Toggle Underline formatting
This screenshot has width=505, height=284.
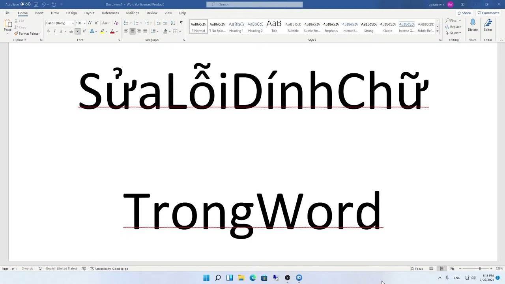pos(61,31)
